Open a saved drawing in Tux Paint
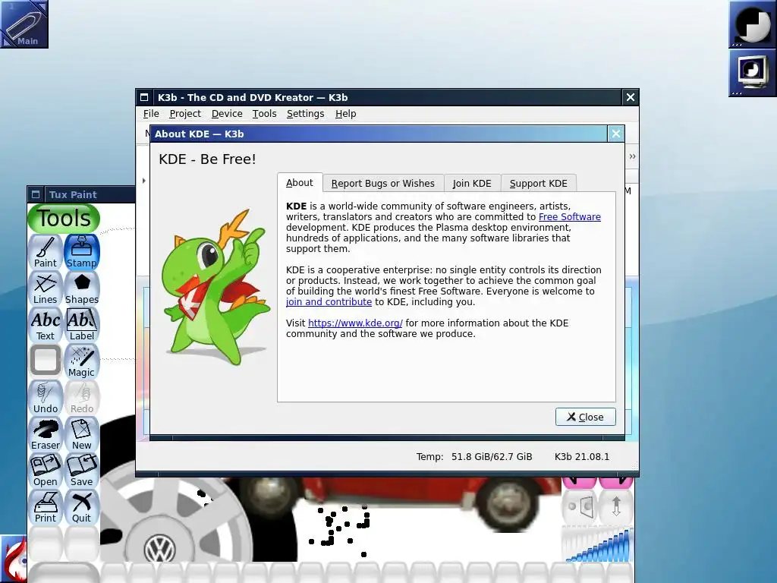 (x=45, y=471)
